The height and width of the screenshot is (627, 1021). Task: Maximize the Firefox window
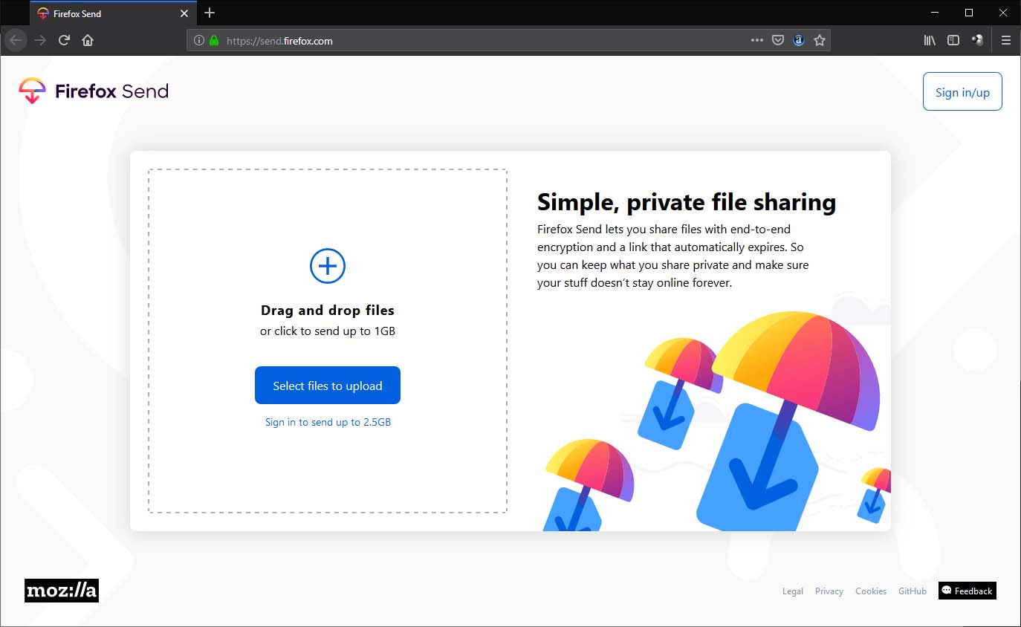tap(969, 13)
